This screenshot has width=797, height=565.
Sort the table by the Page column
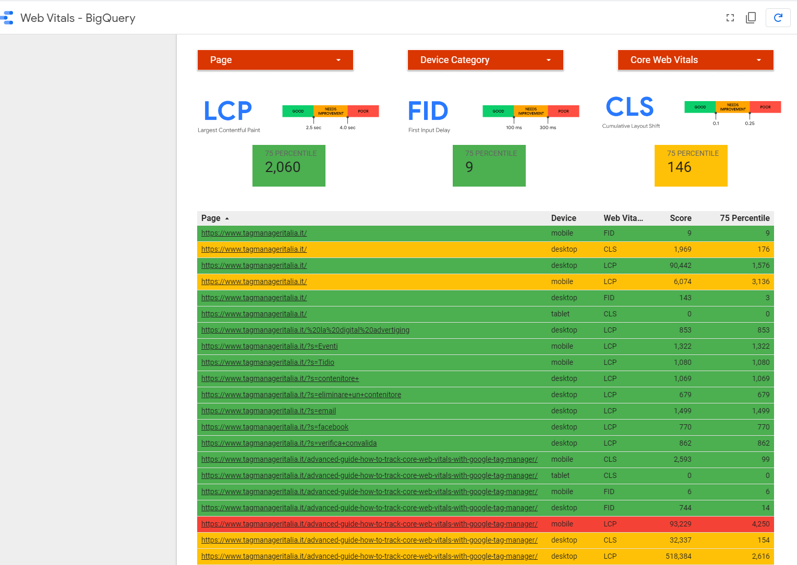(211, 218)
